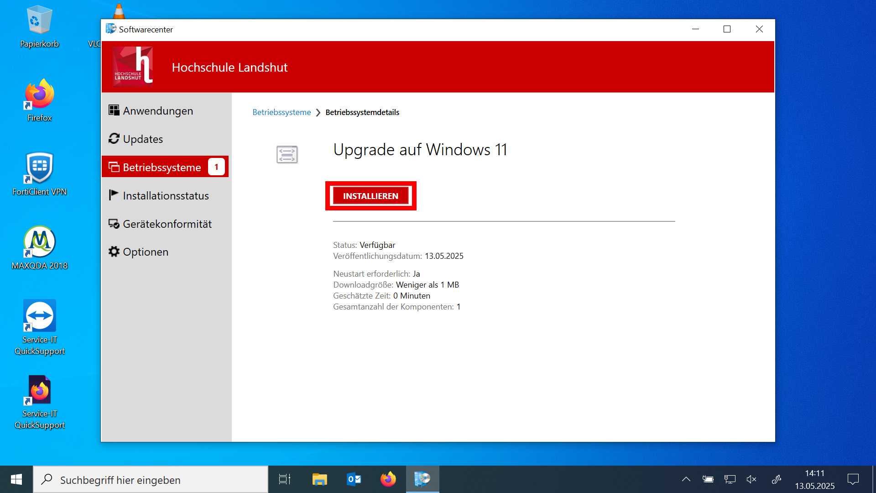Switch to the Anwendungen section
Image resolution: width=876 pixels, height=493 pixels.
(157, 110)
